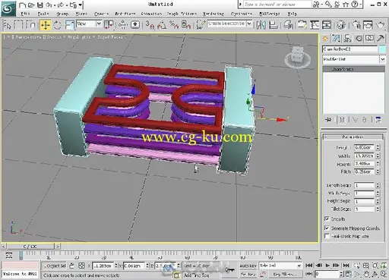
Task: Click the Set Key large key icon
Action: [x=229, y=270]
